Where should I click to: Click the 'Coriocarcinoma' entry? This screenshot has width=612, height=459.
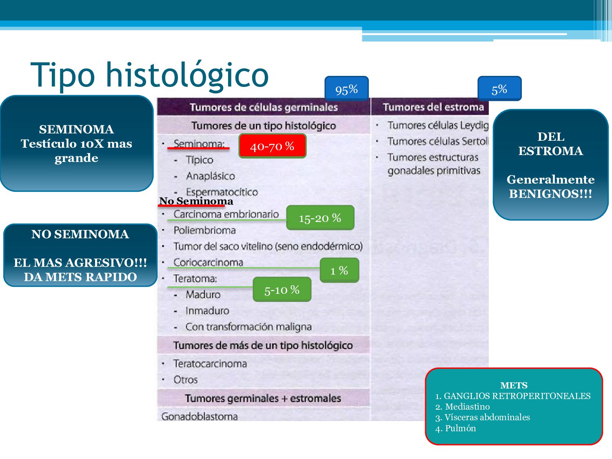pyautogui.click(x=208, y=262)
